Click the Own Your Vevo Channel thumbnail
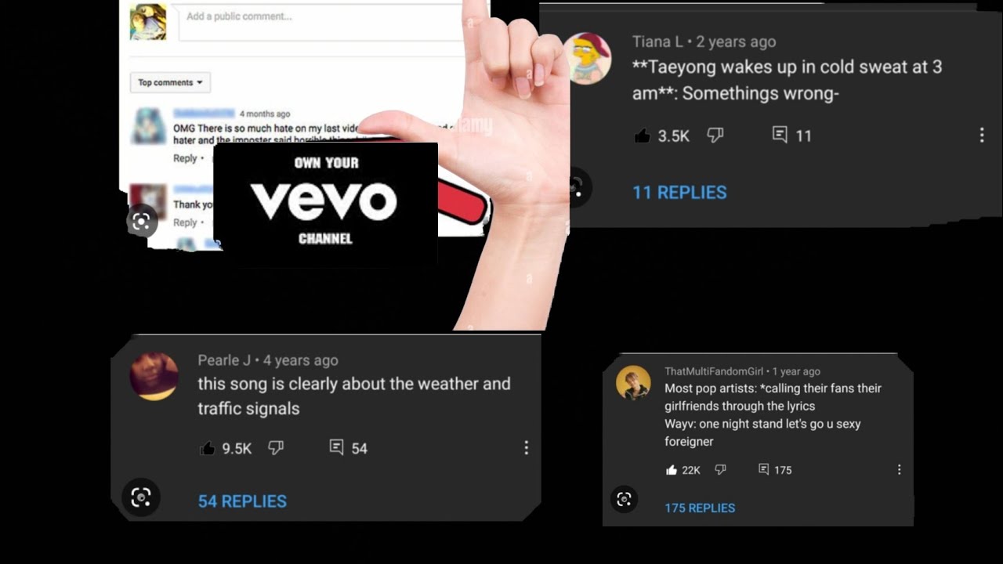Screen dimensions: 1003x564 (x=325, y=203)
